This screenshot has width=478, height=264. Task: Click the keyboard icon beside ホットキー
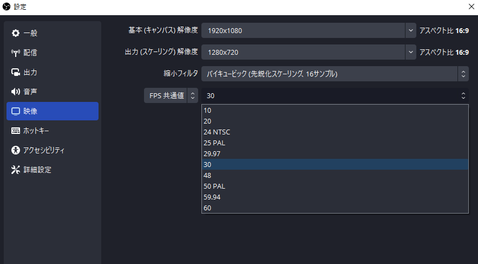click(x=16, y=131)
